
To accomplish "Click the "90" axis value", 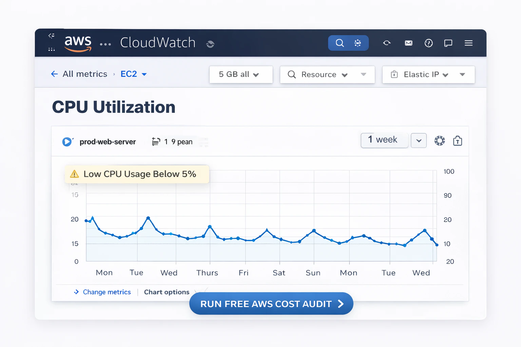I will pos(448,196).
